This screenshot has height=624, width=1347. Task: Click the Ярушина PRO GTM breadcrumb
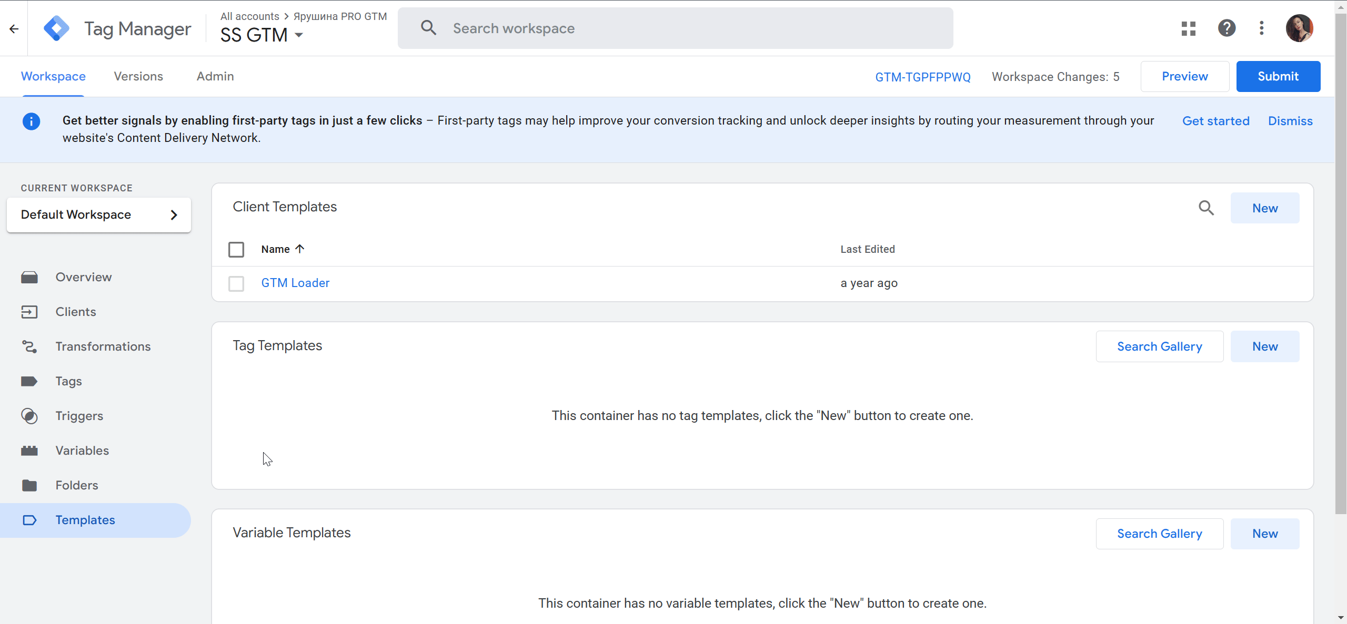point(340,16)
